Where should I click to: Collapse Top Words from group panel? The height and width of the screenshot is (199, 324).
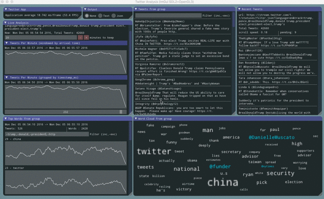[6, 119]
